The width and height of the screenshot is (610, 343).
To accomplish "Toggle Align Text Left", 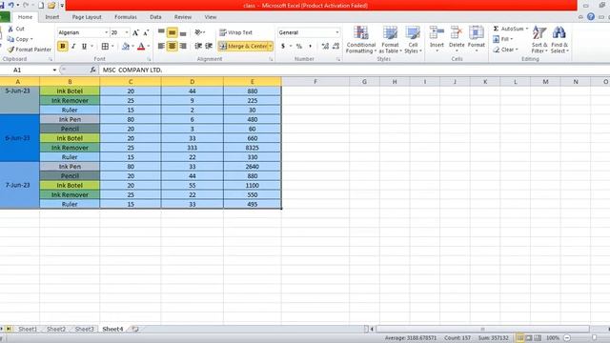I will pos(161,47).
